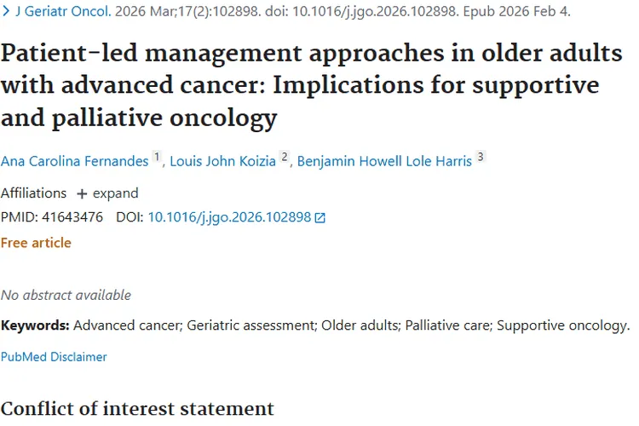The image size is (639, 426).
Task: Click the Free article label
Action: point(36,243)
